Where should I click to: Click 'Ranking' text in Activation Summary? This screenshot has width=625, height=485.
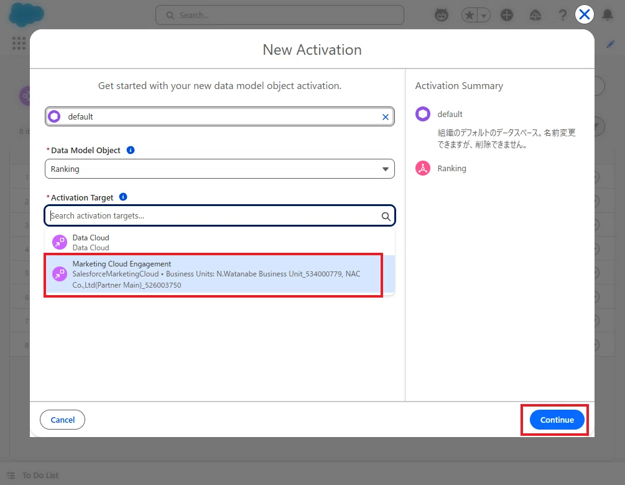coord(451,169)
